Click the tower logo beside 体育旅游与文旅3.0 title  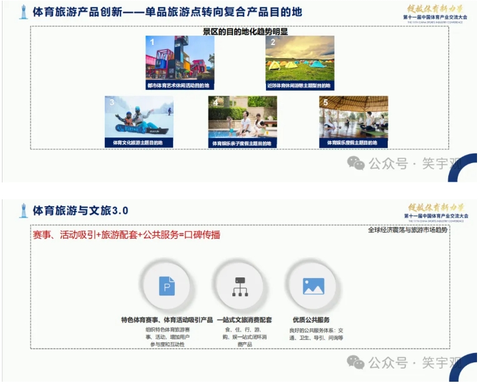tap(24, 211)
